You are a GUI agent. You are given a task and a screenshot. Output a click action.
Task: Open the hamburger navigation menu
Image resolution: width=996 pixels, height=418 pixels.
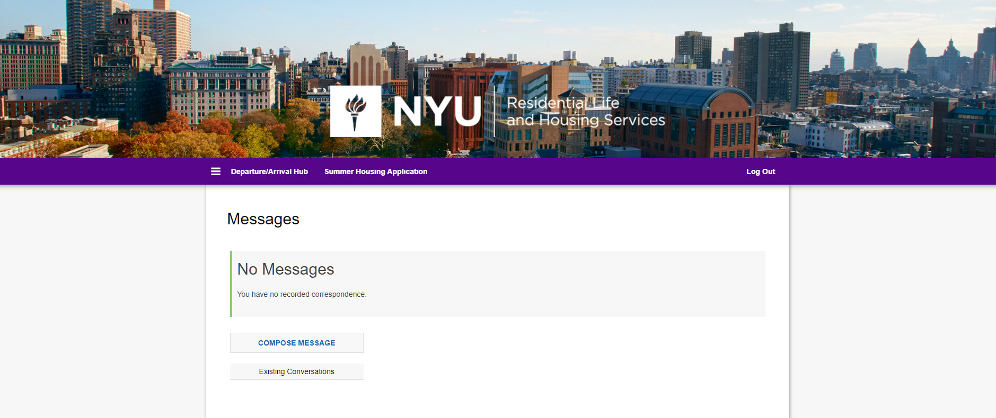click(216, 171)
